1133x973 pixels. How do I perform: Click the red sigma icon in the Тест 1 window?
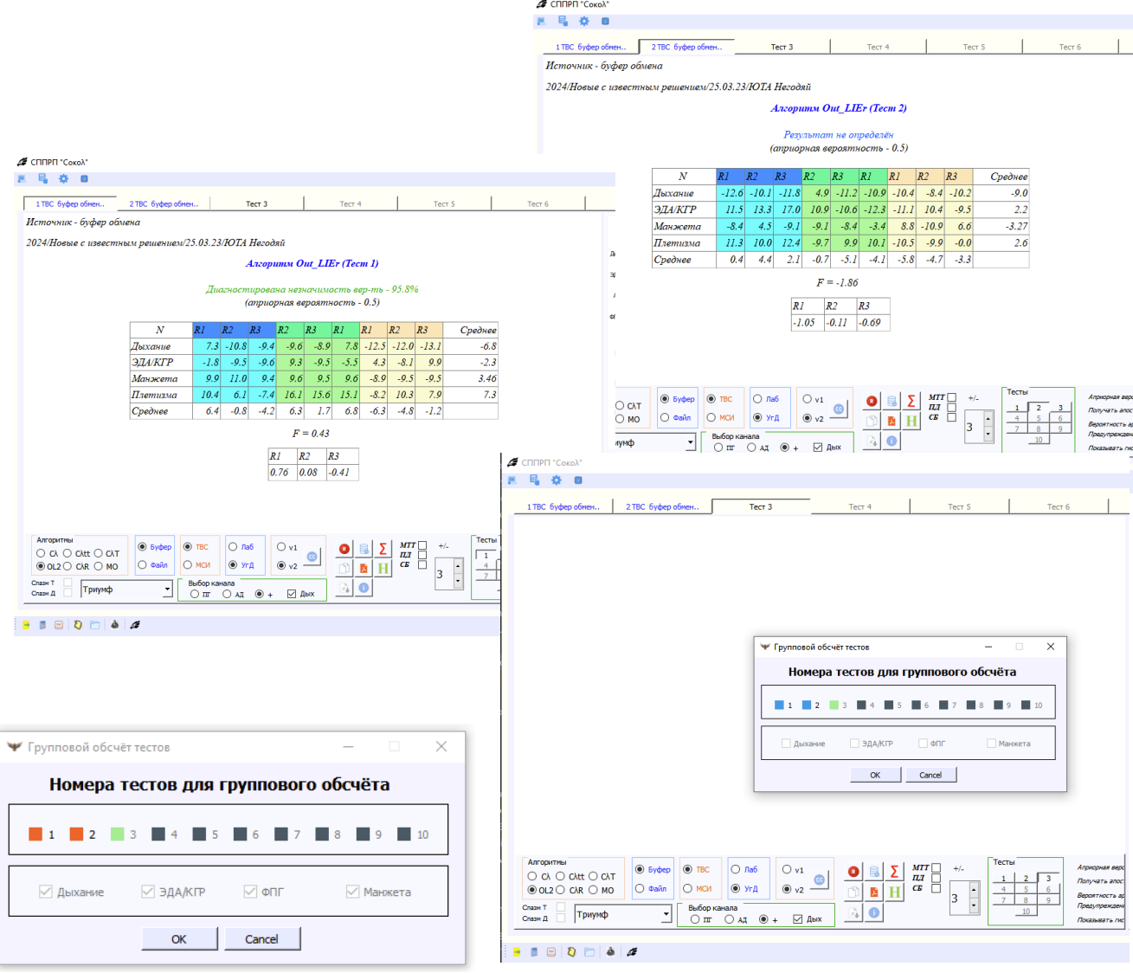click(383, 549)
